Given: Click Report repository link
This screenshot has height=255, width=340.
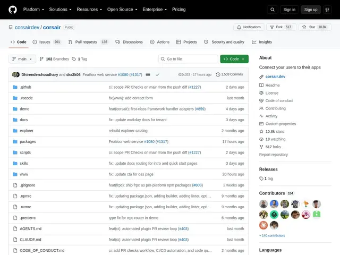Looking at the screenshot, I should click(x=274, y=155).
